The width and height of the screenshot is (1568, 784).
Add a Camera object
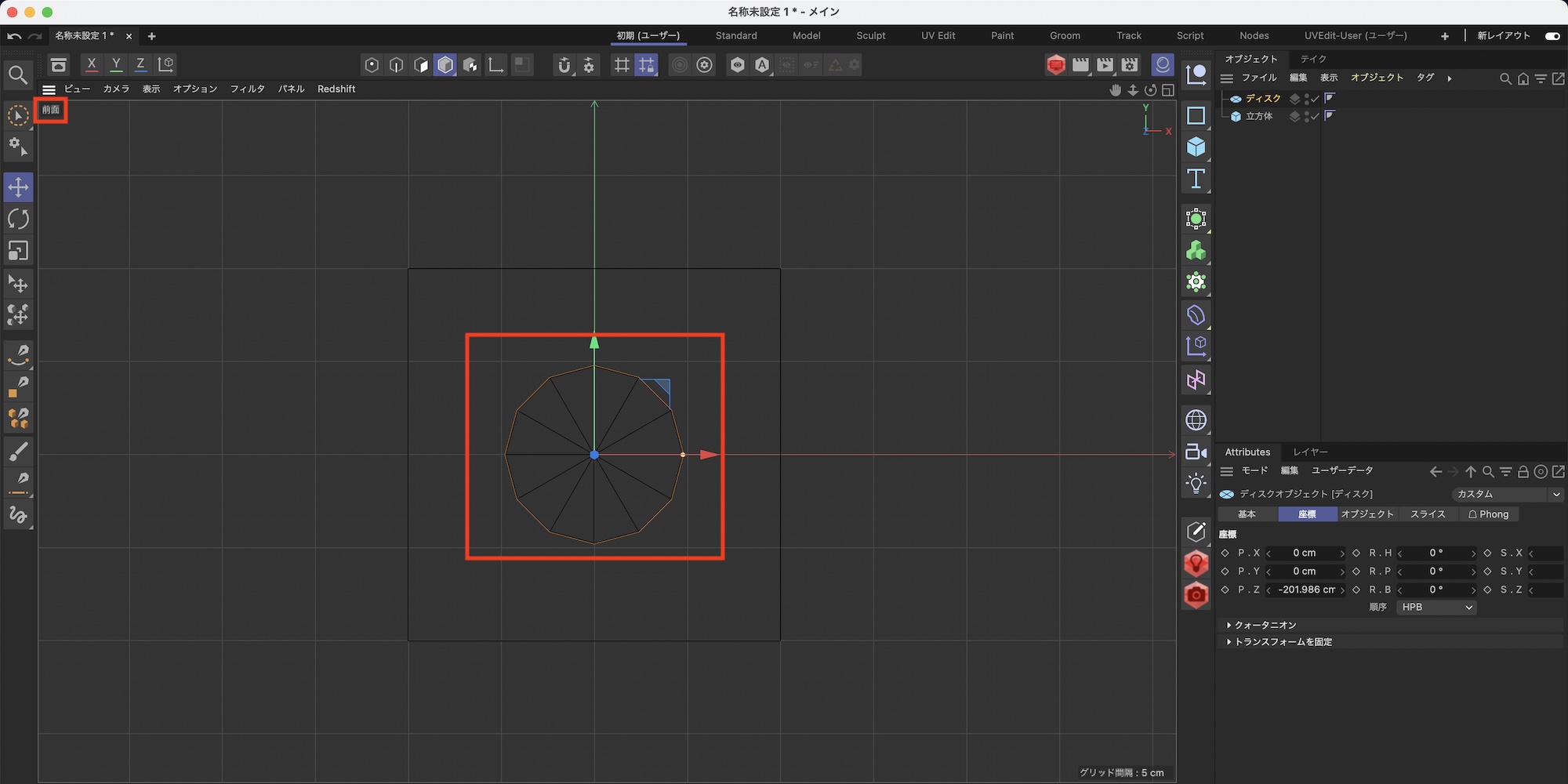tap(1196, 452)
